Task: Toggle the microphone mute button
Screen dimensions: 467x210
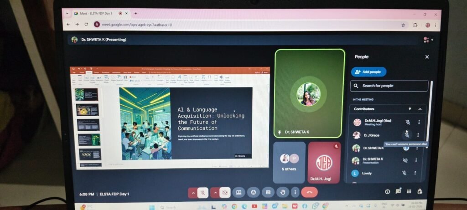Action: click(202, 193)
